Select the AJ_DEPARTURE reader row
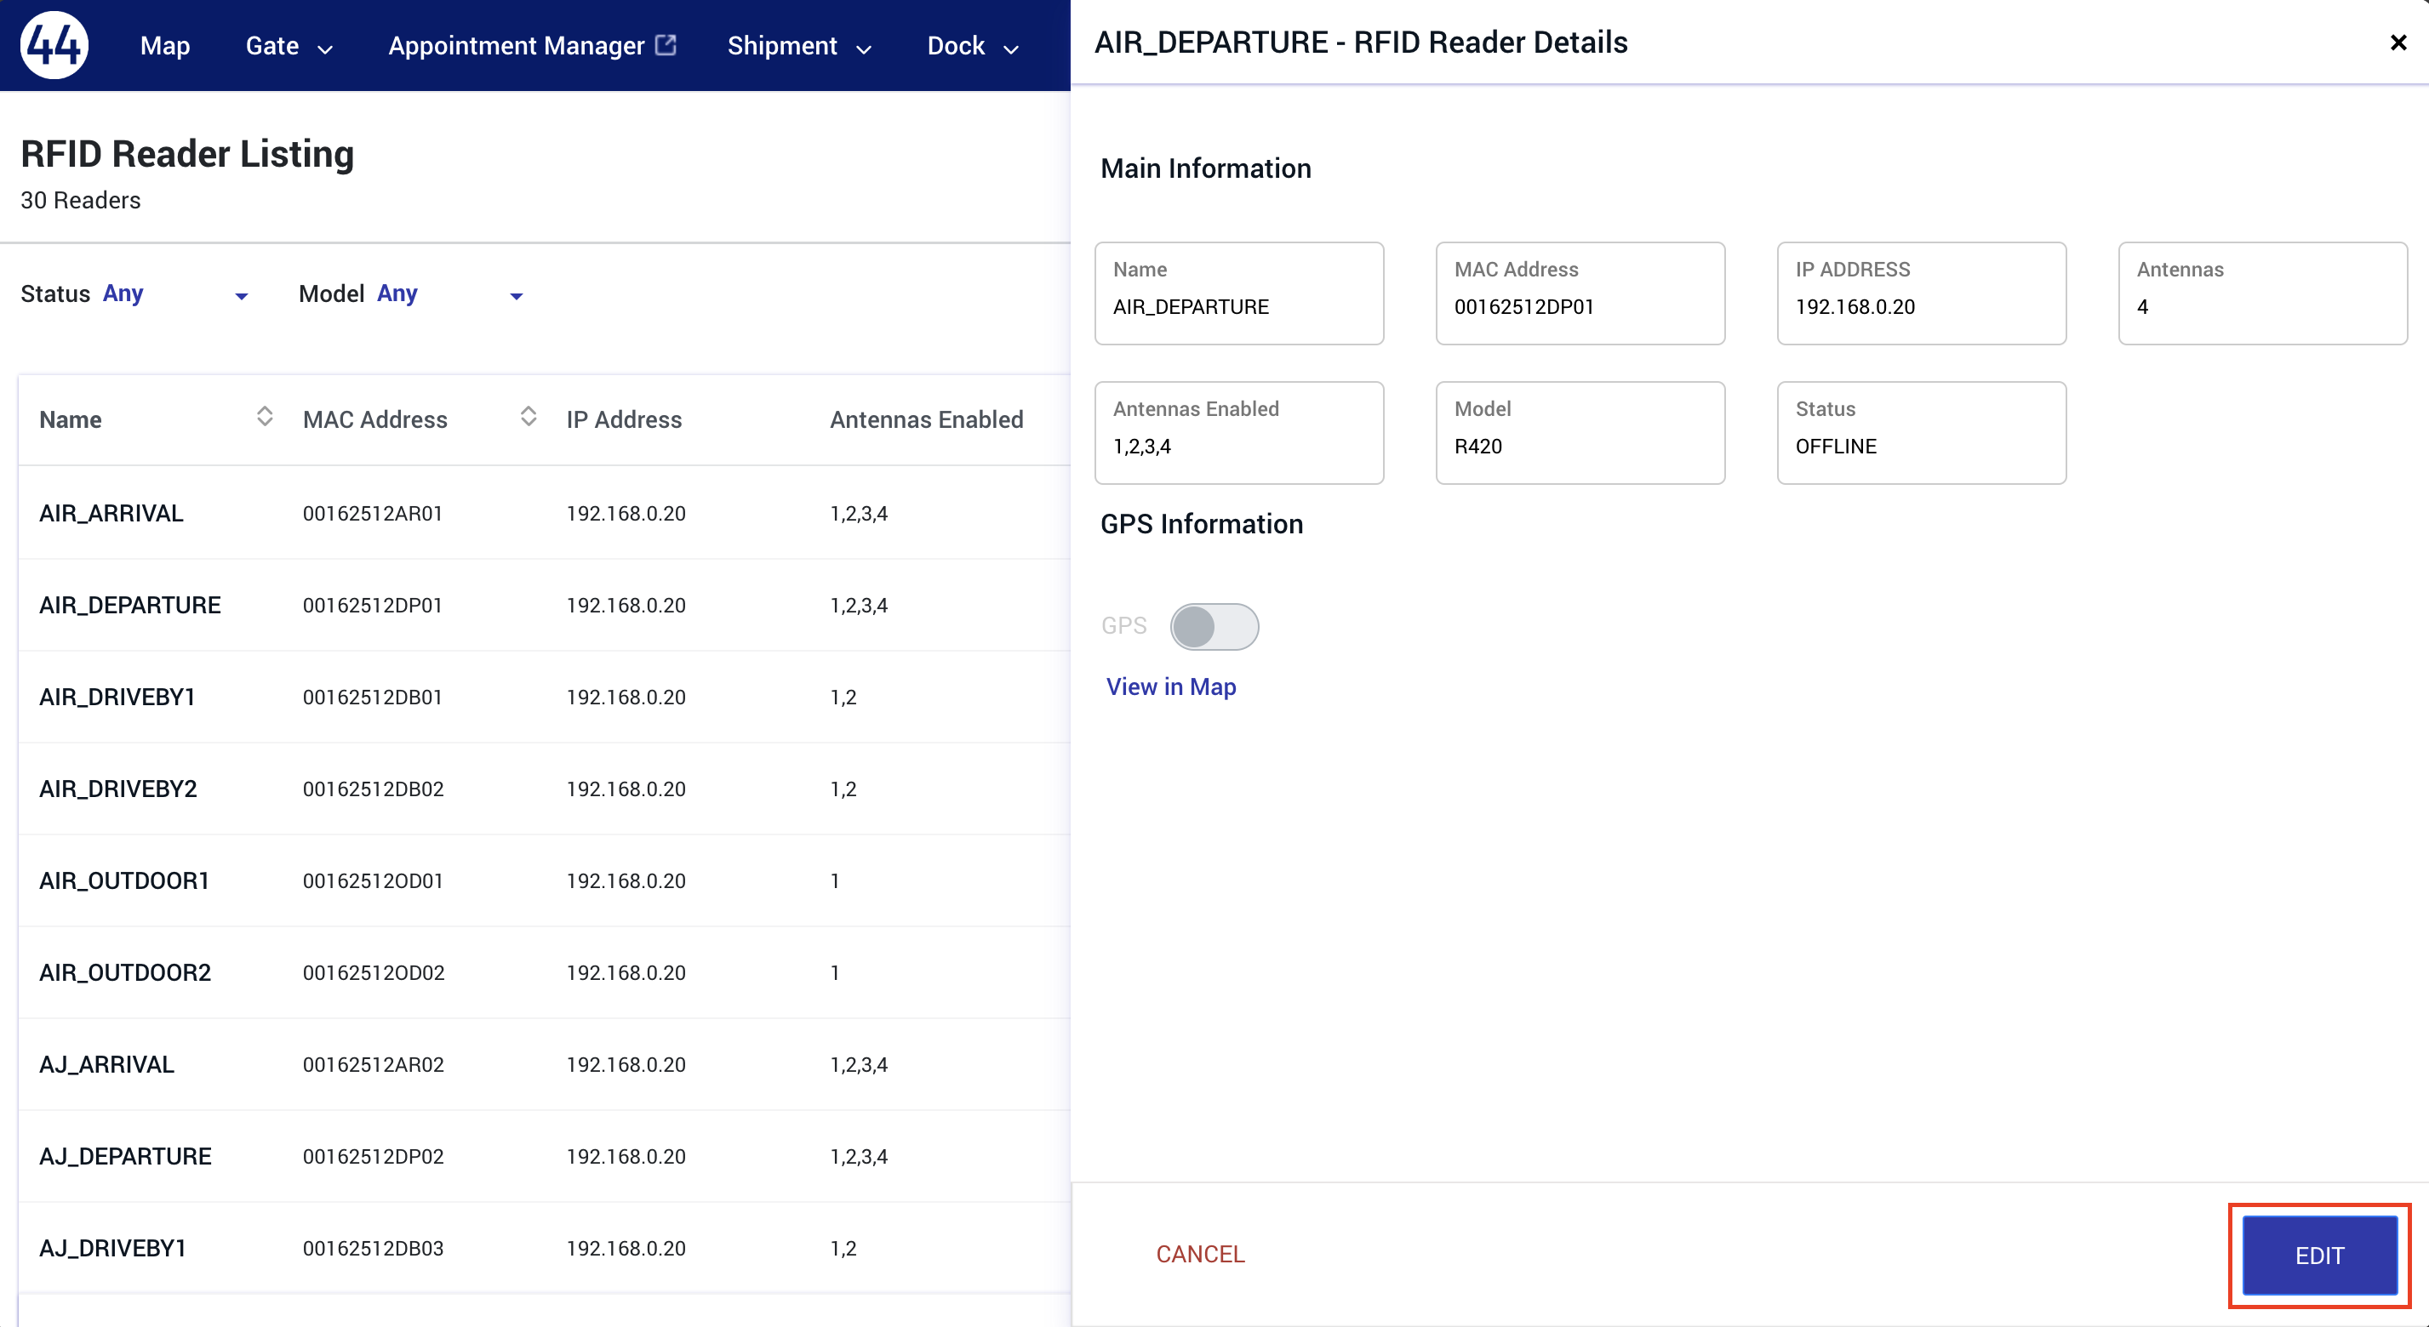 [x=545, y=1155]
